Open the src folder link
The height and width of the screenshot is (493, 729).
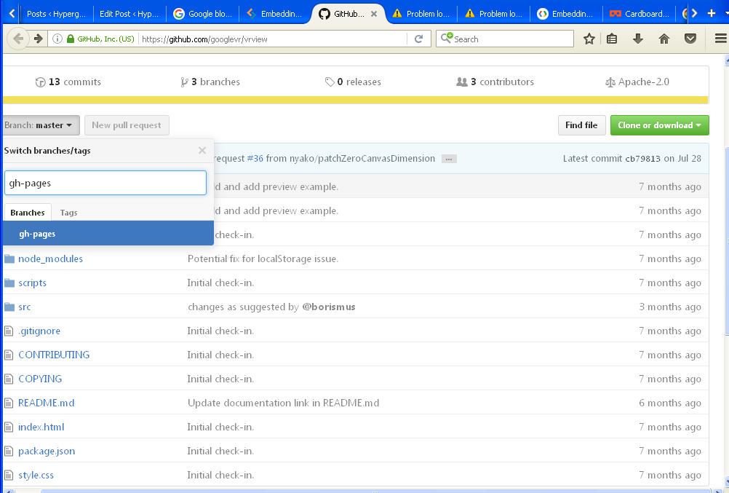25,307
